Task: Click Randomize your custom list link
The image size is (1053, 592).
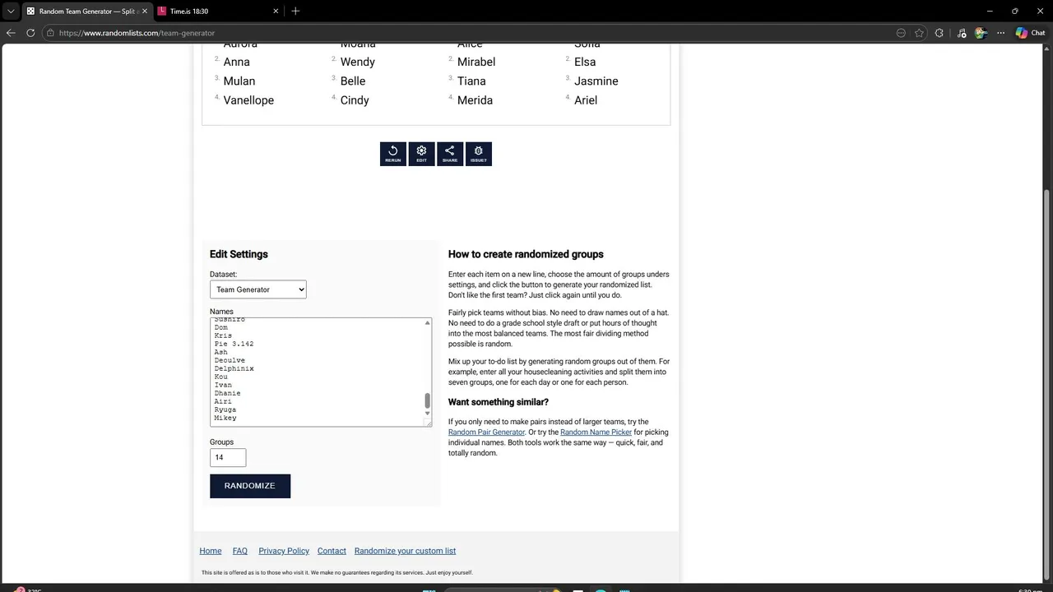Action: (x=405, y=551)
